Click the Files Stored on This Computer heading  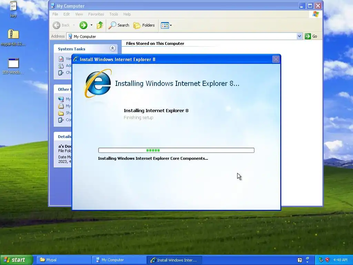tap(155, 43)
